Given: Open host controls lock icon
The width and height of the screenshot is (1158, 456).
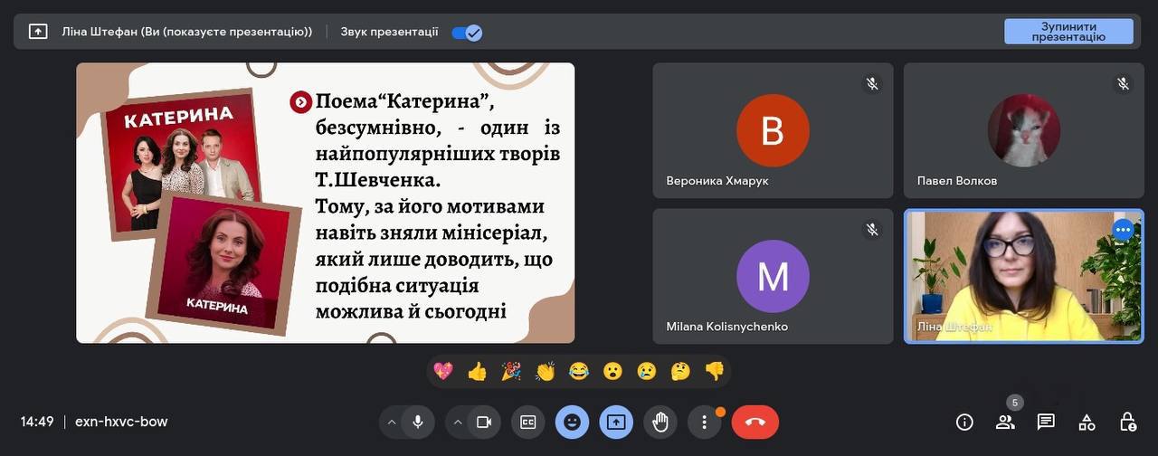Looking at the screenshot, I should (1127, 422).
